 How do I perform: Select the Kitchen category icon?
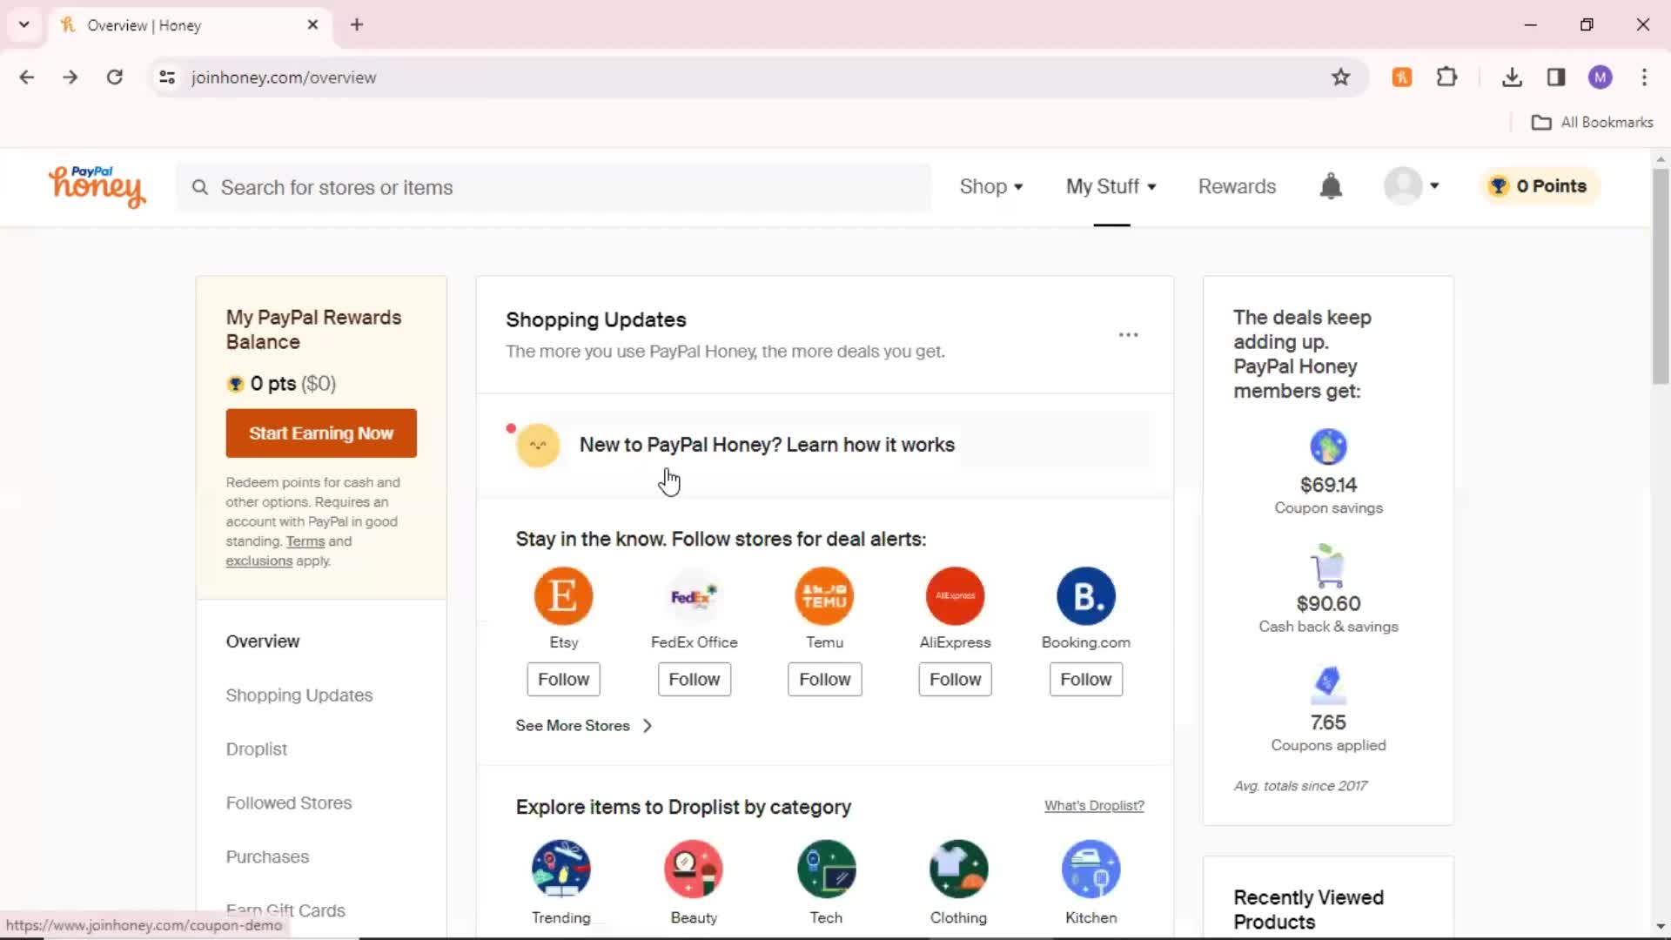pos(1091,869)
